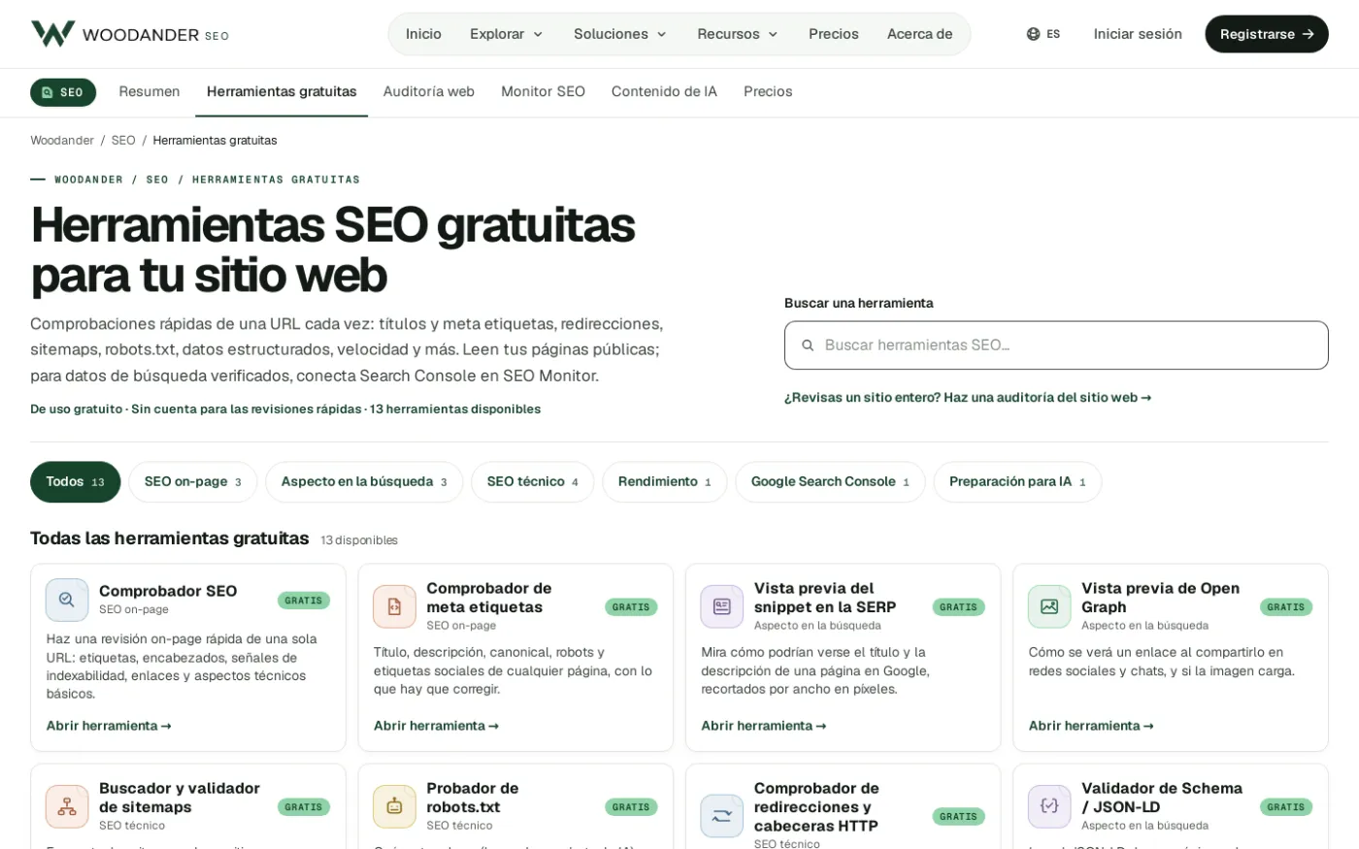This screenshot has width=1359, height=849.
Task: Click the Comprobador de meta etiquetas icon
Action: (394, 606)
